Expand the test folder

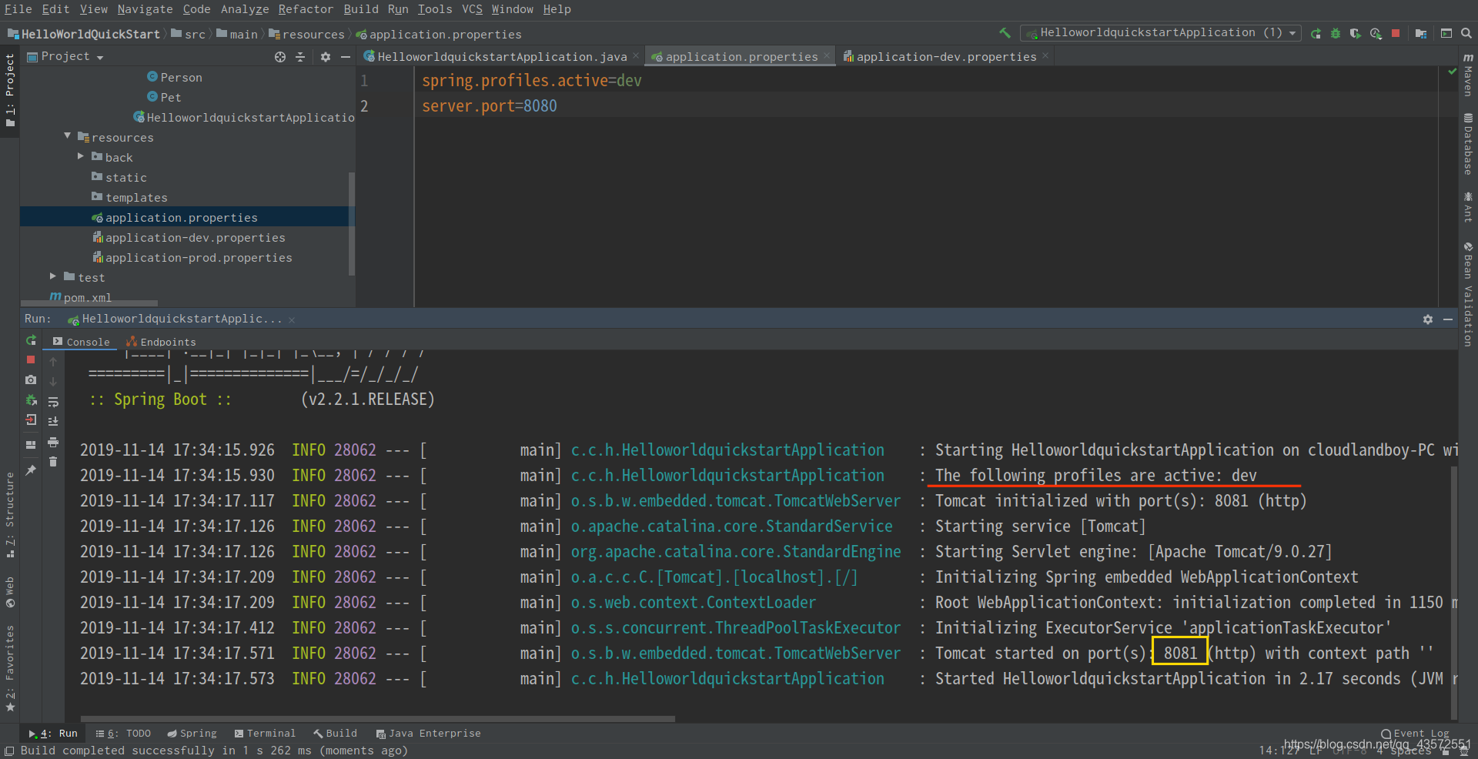click(53, 276)
